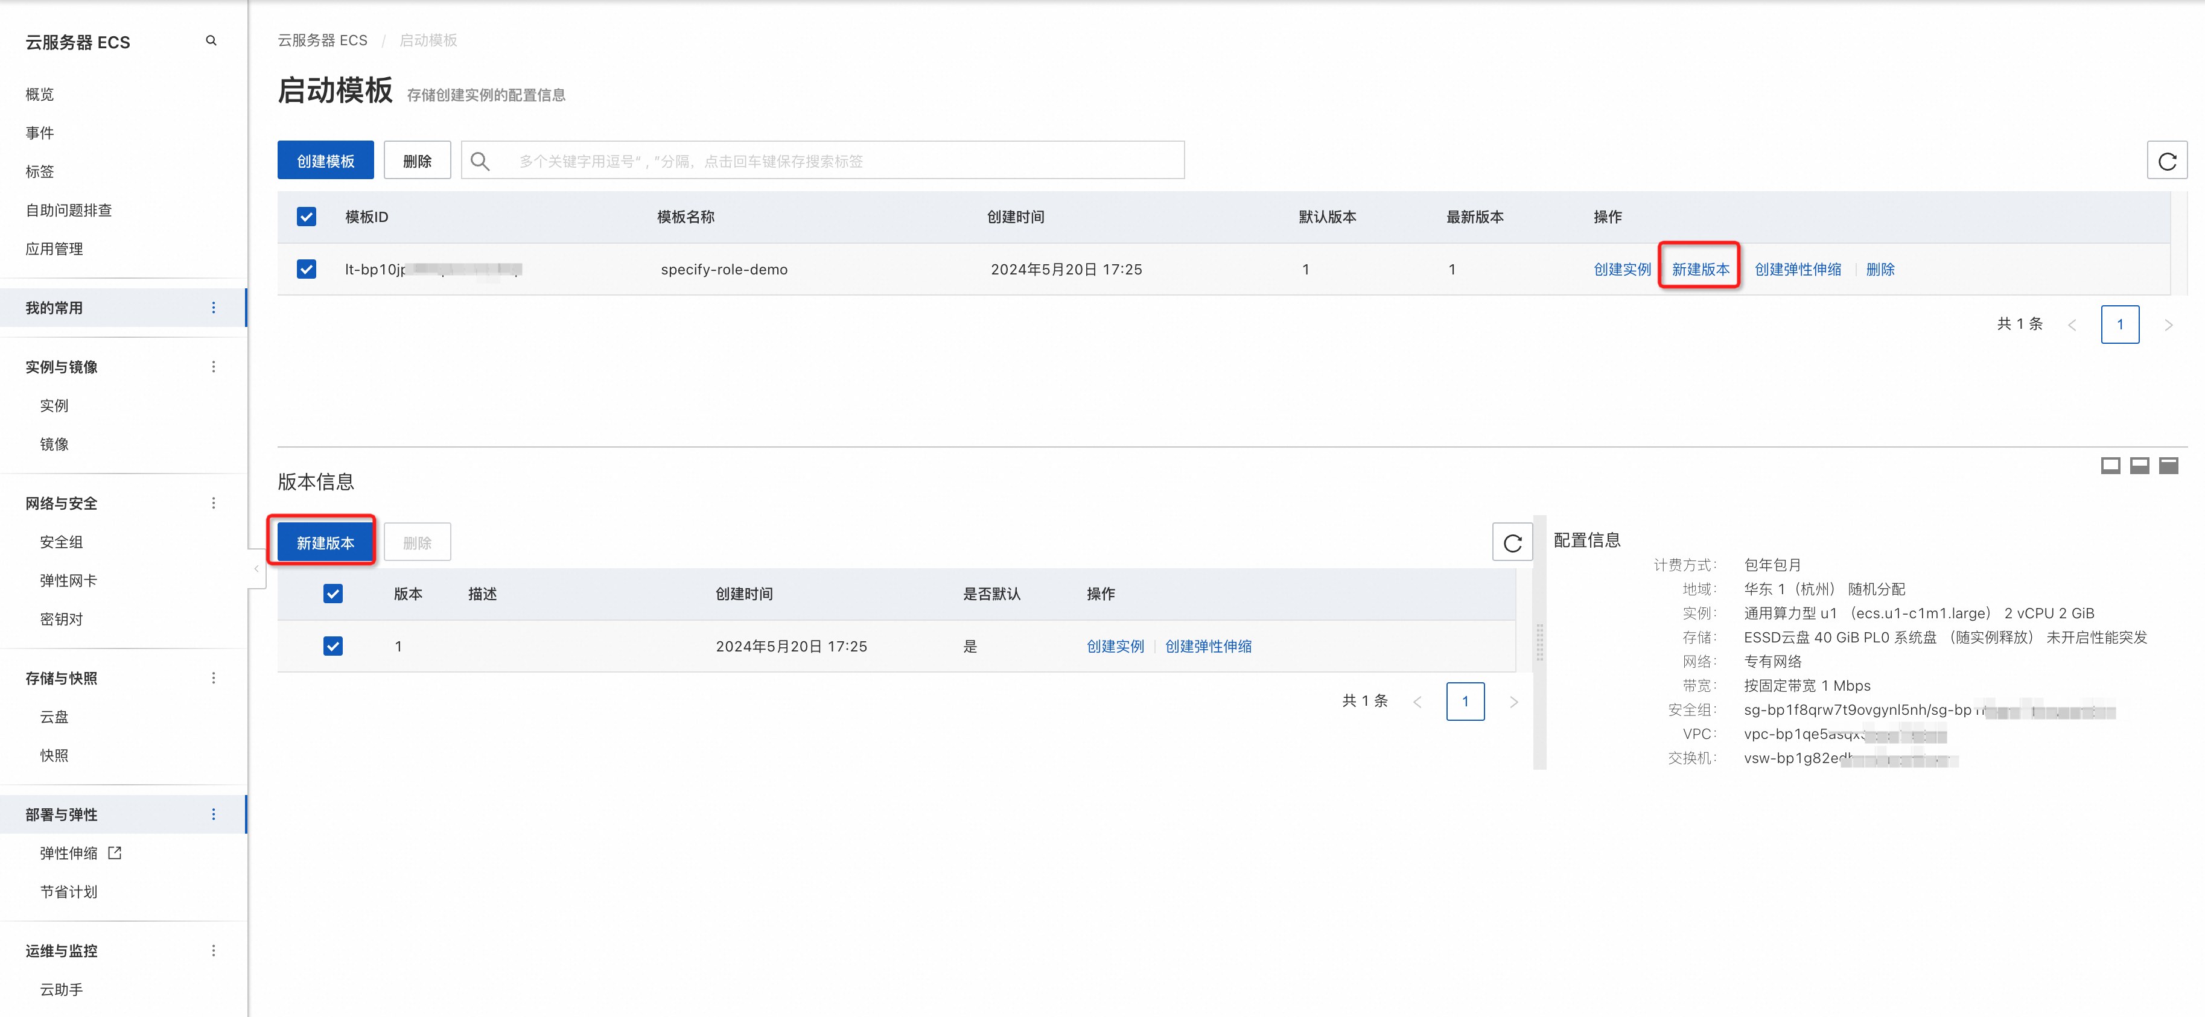
Task: Uncheck the specify-role-demo template row checkbox
Action: pyautogui.click(x=307, y=268)
